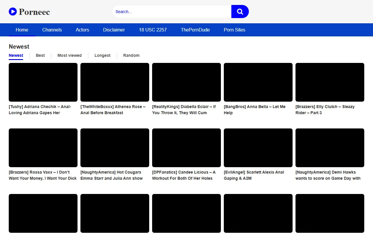Screen dimensions: 373x233
Task: Select the Disclaimer menu item
Action: tap(114, 30)
